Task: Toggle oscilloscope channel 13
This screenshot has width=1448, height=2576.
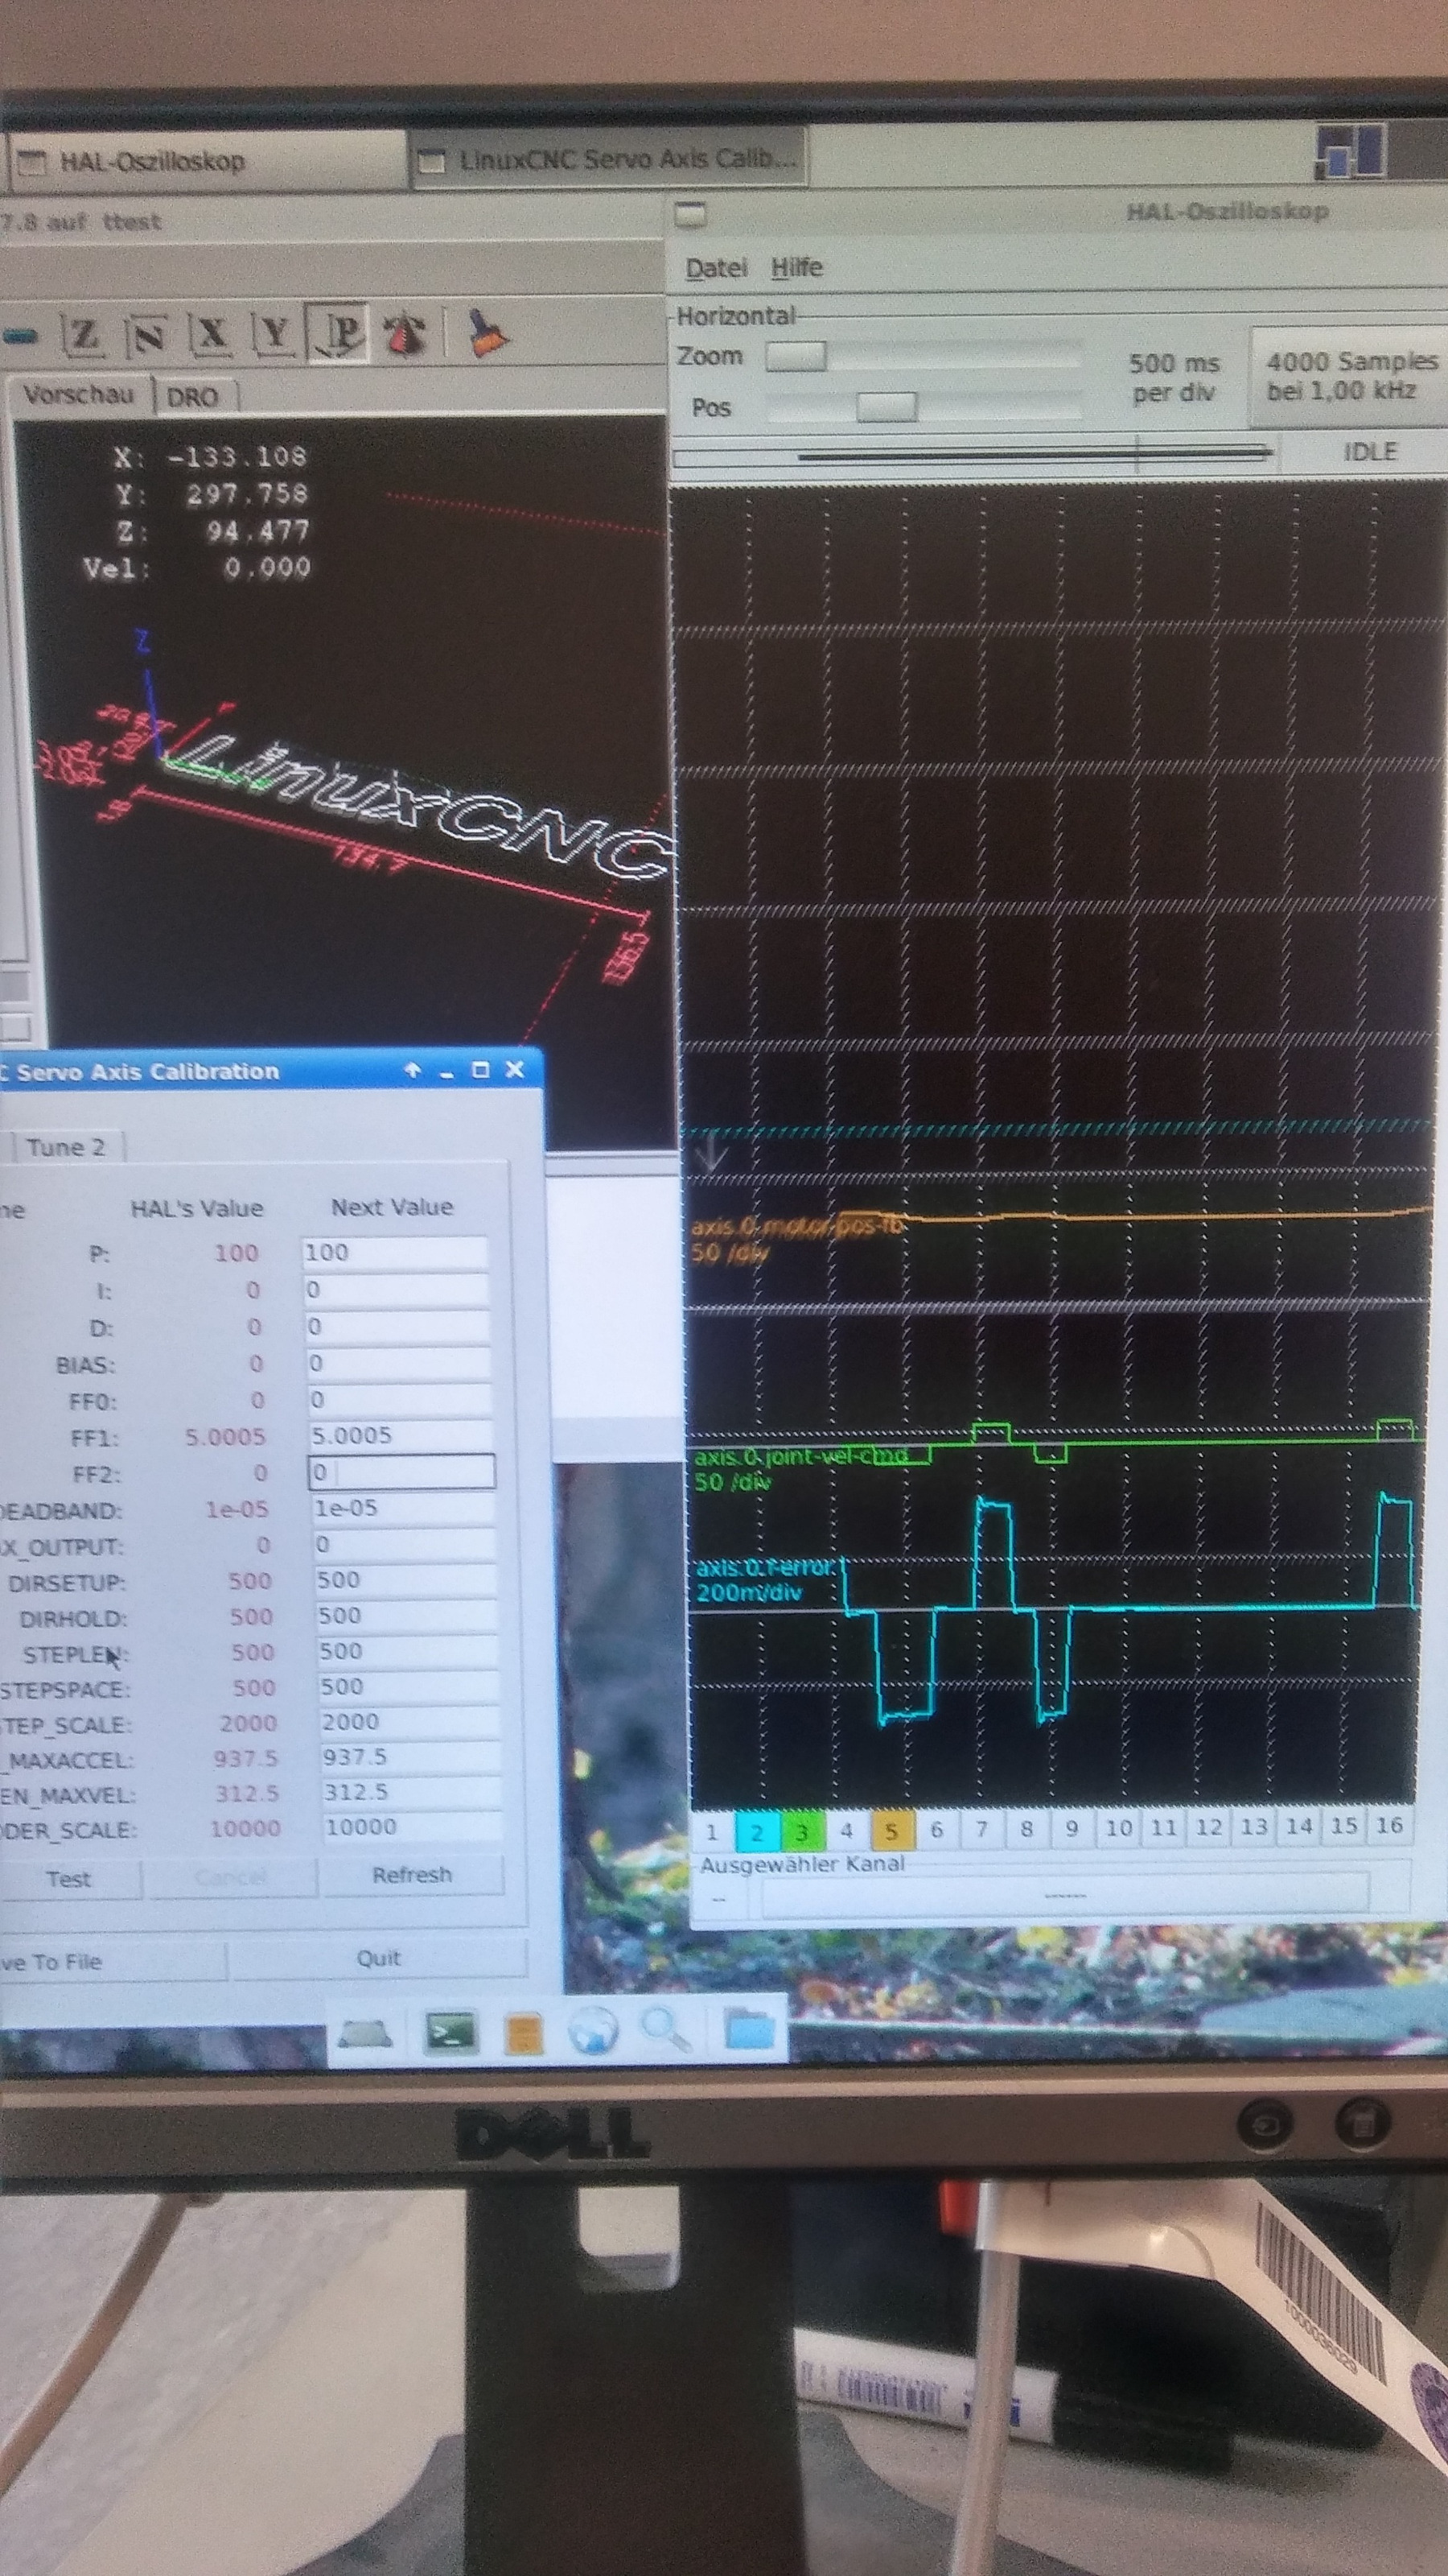Action: (x=1253, y=1827)
